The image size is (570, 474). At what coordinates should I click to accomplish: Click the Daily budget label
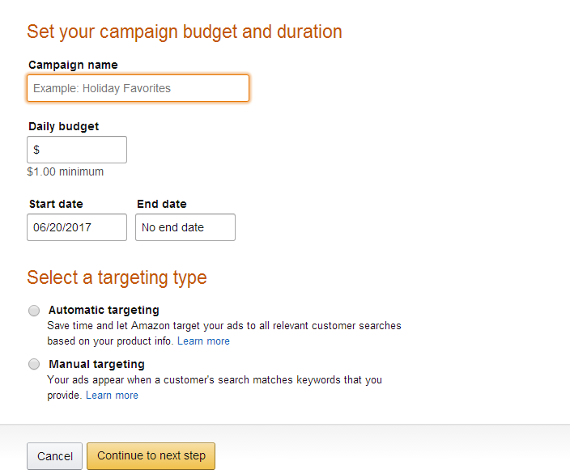pyautogui.click(x=64, y=126)
